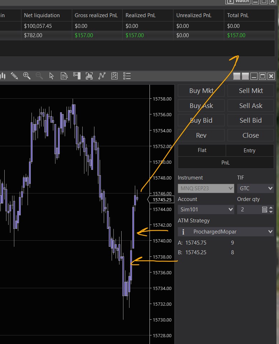The height and width of the screenshot is (344, 279).
Task: Open the Strategies icon in chart toolbar
Action: [114, 76]
